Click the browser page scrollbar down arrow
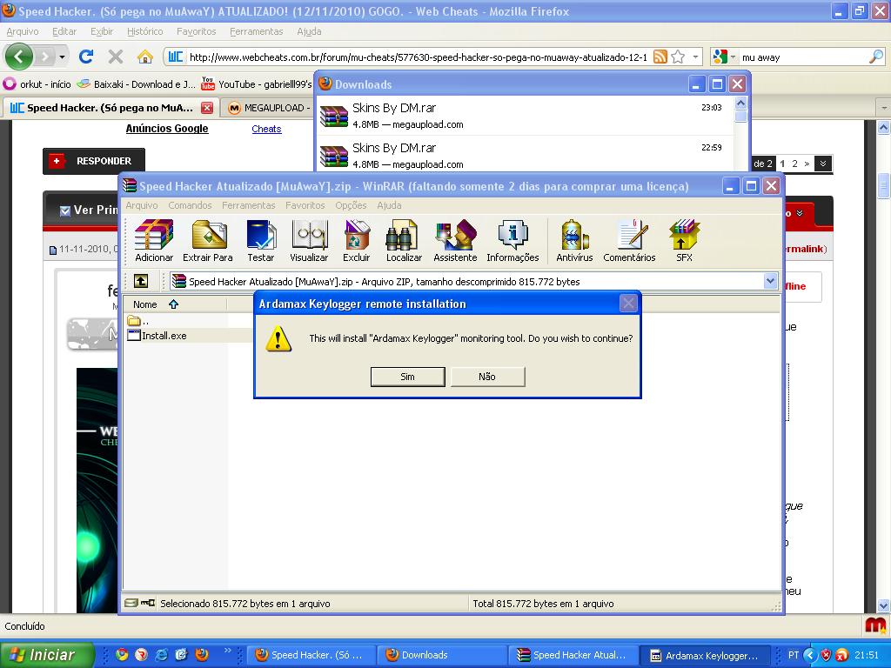Viewport: 891px width, 668px height. pyautogui.click(x=883, y=605)
